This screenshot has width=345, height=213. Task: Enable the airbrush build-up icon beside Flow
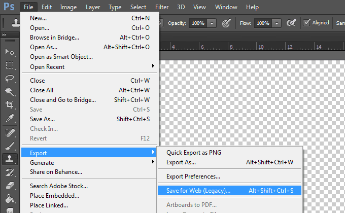[x=292, y=23]
